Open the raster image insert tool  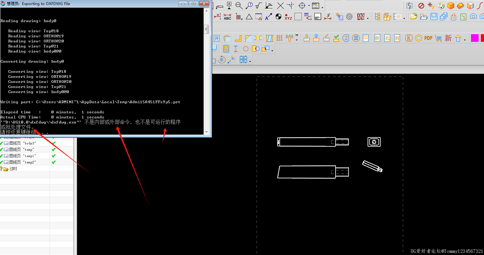tap(316, 6)
